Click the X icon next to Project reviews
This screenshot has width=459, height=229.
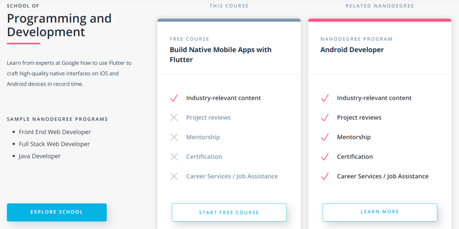pos(174,117)
